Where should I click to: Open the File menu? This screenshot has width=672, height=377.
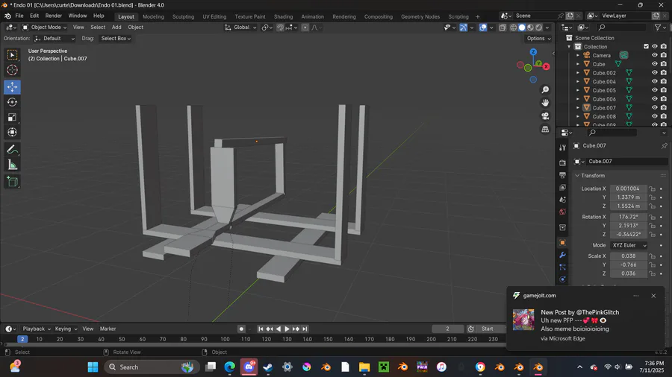[x=19, y=16]
